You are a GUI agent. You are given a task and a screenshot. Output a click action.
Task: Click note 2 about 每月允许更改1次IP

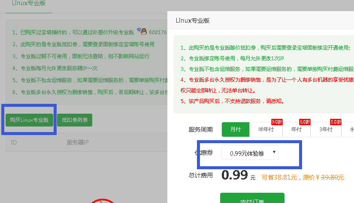pos(232,59)
